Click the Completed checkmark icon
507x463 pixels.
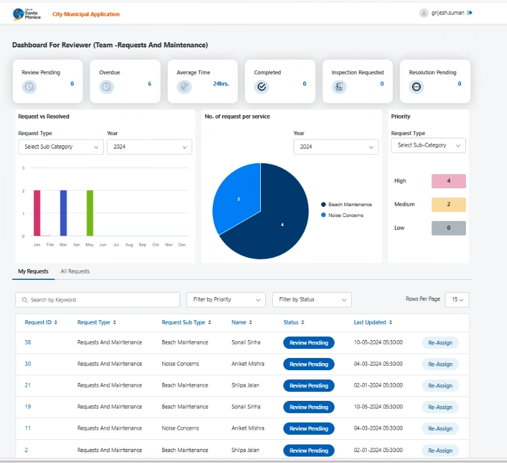(261, 87)
